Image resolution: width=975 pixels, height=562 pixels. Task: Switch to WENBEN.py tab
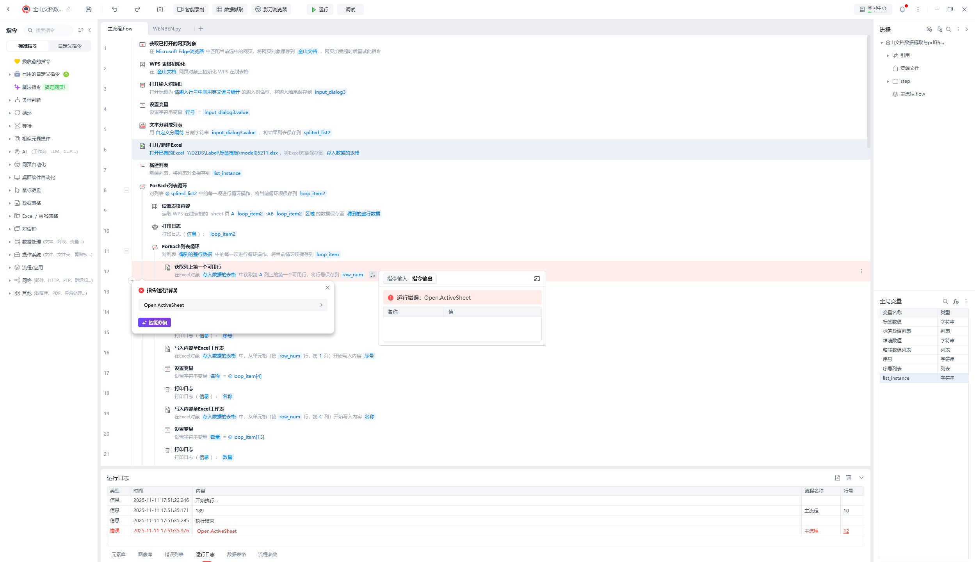click(167, 29)
